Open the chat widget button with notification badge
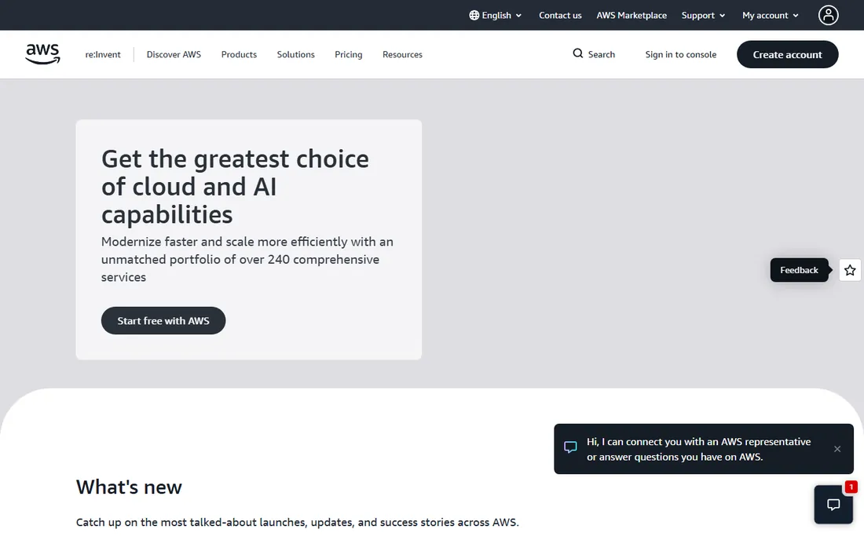This screenshot has width=864, height=540. point(833,504)
